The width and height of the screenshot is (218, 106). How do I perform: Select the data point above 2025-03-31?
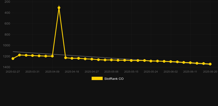[x=33, y=56]
